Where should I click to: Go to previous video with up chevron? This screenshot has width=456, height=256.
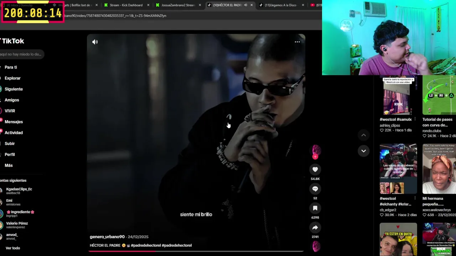[x=363, y=135]
